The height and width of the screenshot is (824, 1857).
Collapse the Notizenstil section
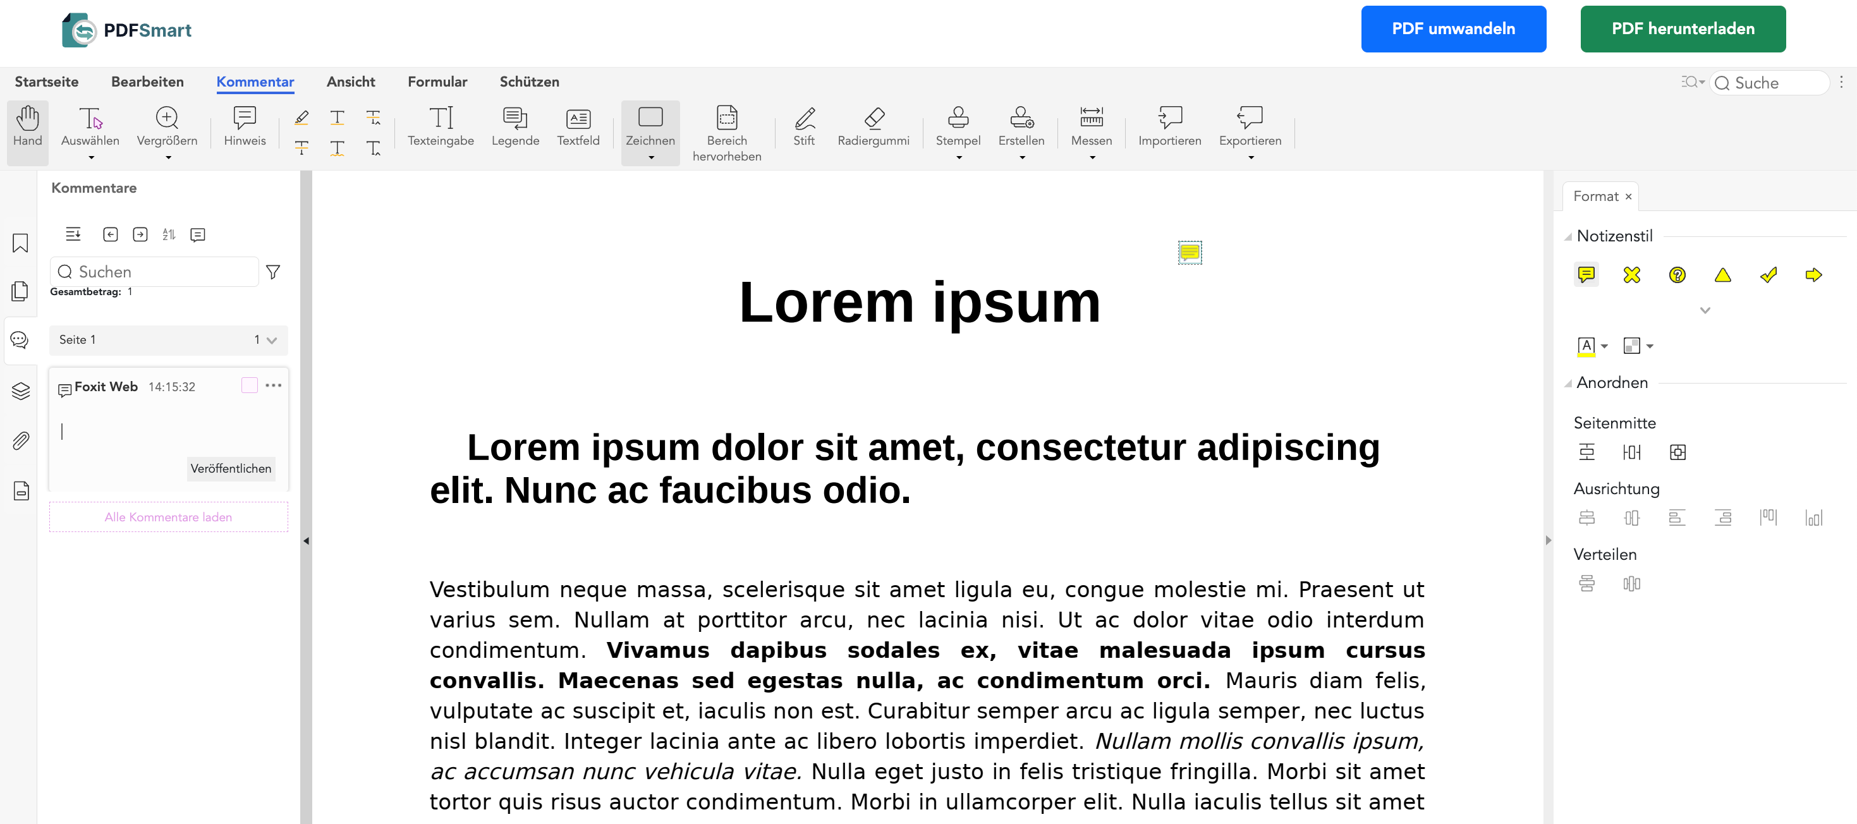tap(1568, 237)
